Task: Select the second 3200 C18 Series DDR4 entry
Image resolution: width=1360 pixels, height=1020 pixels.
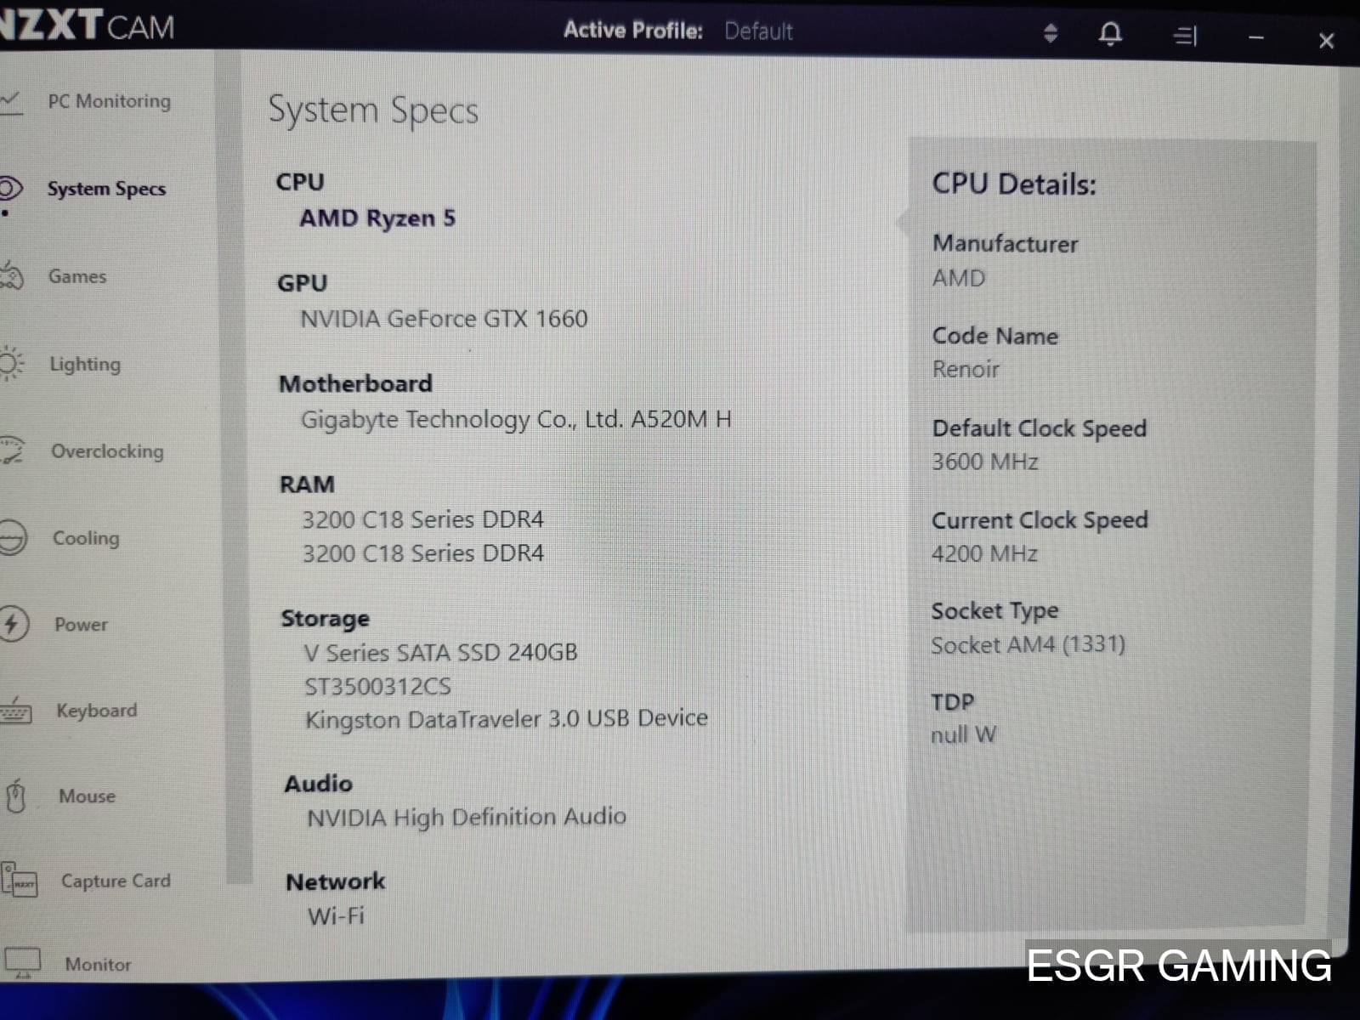Action: point(423,553)
